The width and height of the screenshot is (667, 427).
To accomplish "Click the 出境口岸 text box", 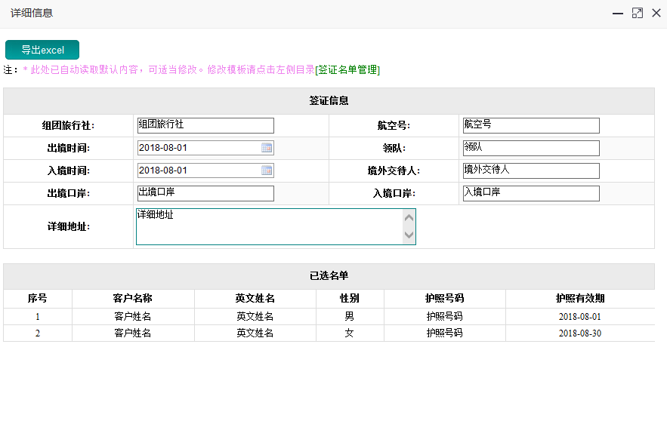I will [x=205, y=194].
